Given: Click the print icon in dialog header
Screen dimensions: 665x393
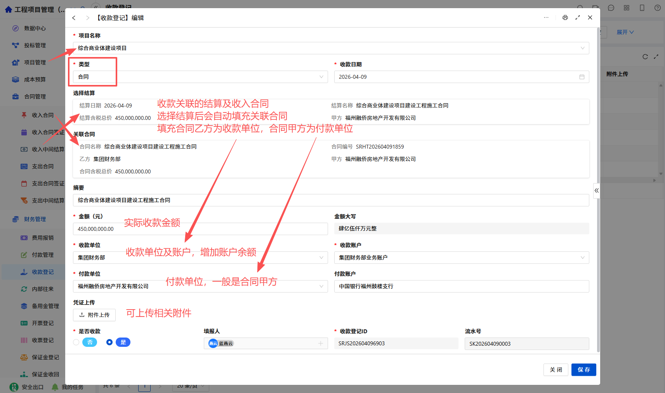Looking at the screenshot, I should [x=565, y=17].
